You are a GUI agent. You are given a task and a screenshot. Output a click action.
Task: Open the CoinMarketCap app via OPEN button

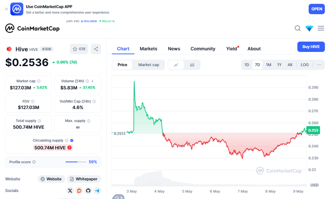[x=317, y=9]
